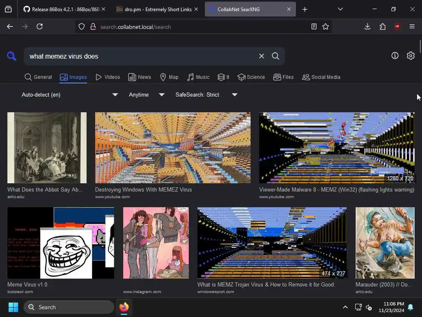
Task: Open the Meme Virus trollface thumbnail
Action: [61, 243]
